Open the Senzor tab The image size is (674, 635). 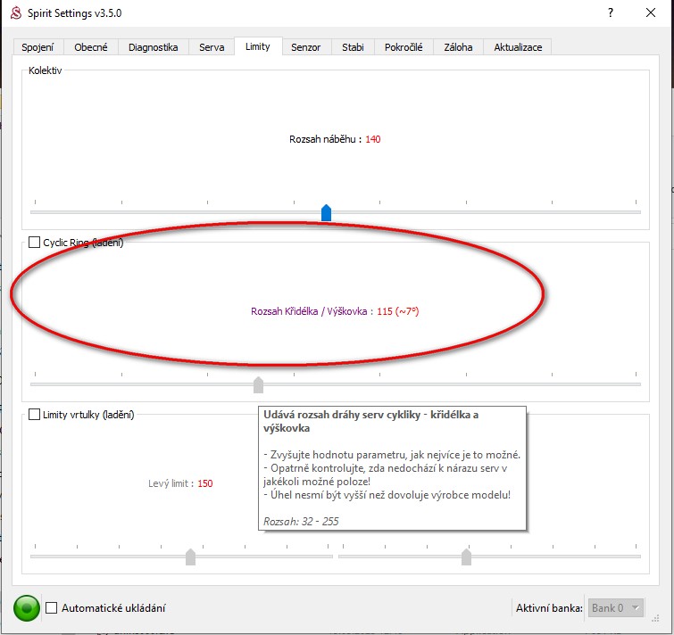305,47
